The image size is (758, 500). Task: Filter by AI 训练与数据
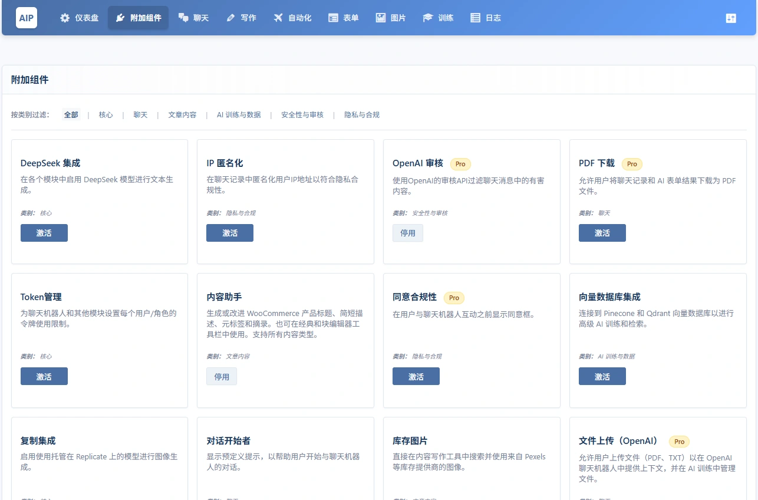239,115
